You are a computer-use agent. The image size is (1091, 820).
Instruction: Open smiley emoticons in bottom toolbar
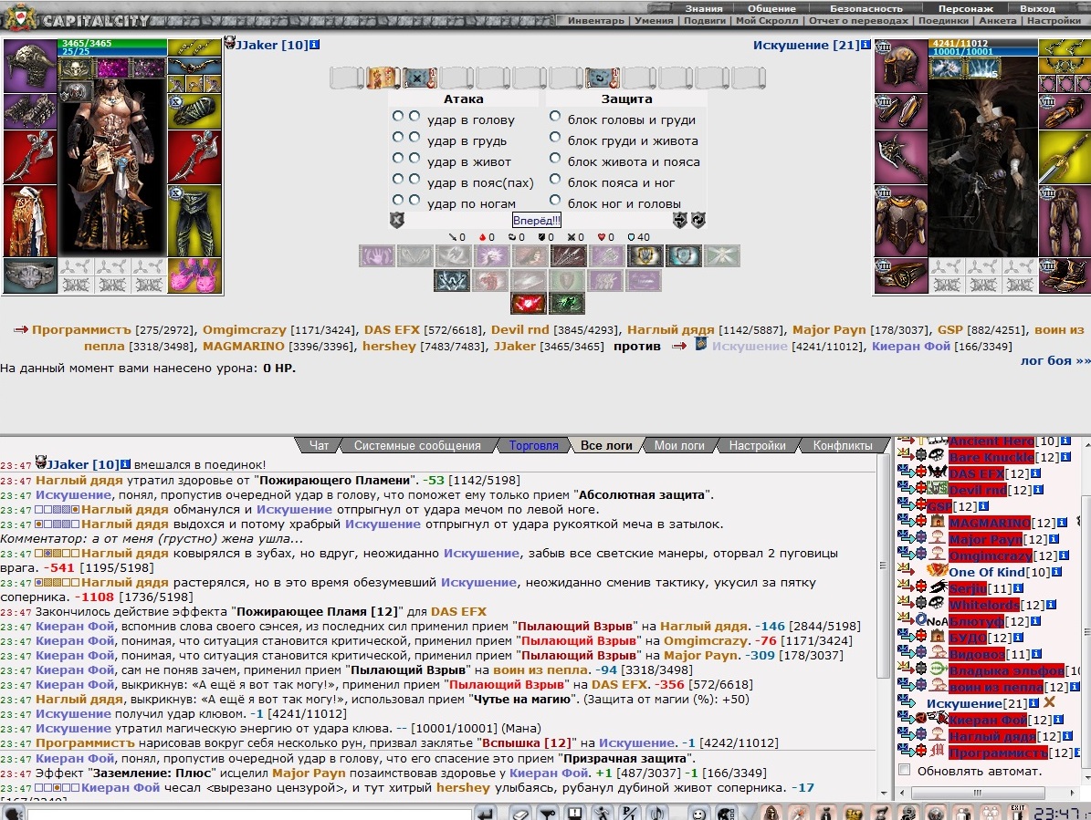(699, 813)
